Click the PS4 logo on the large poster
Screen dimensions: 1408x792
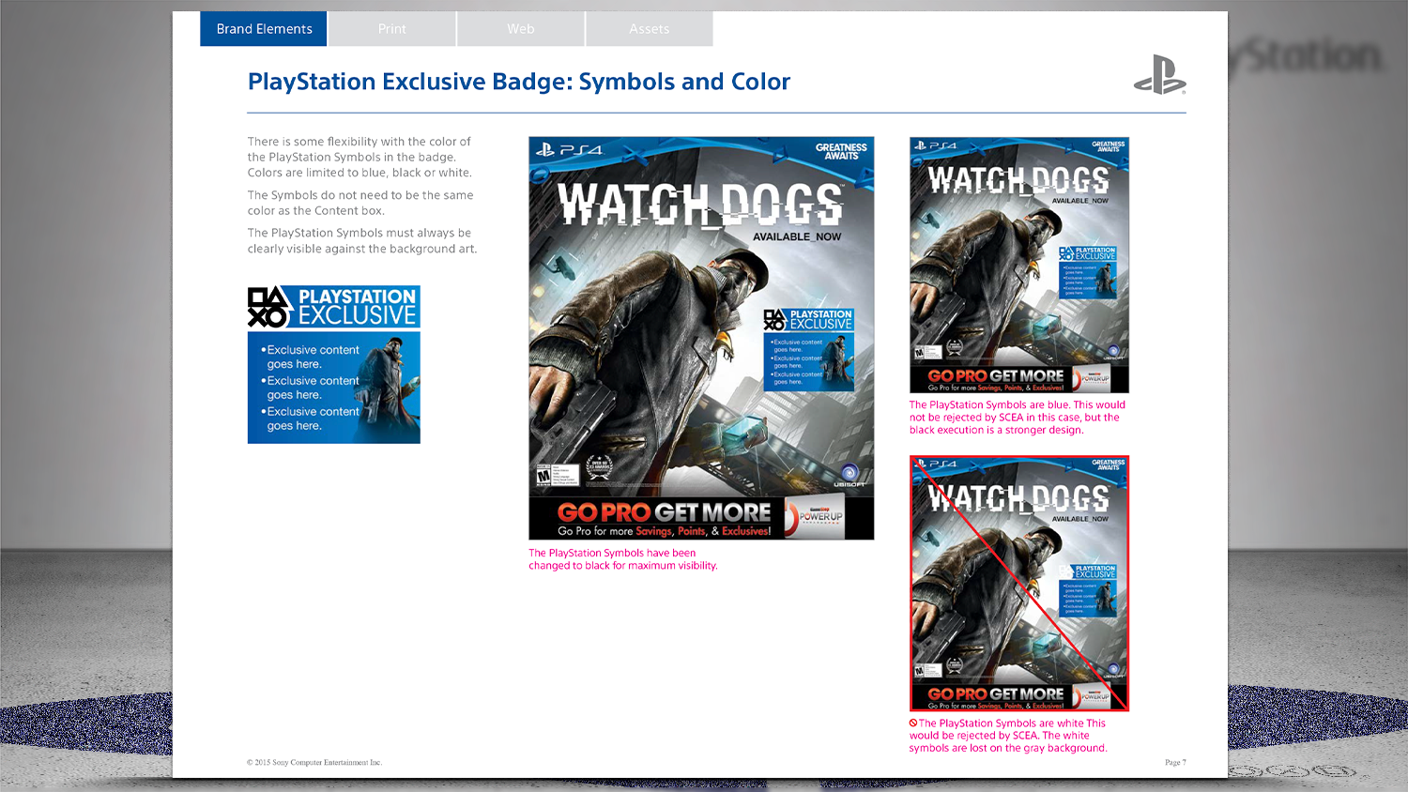tap(569, 149)
